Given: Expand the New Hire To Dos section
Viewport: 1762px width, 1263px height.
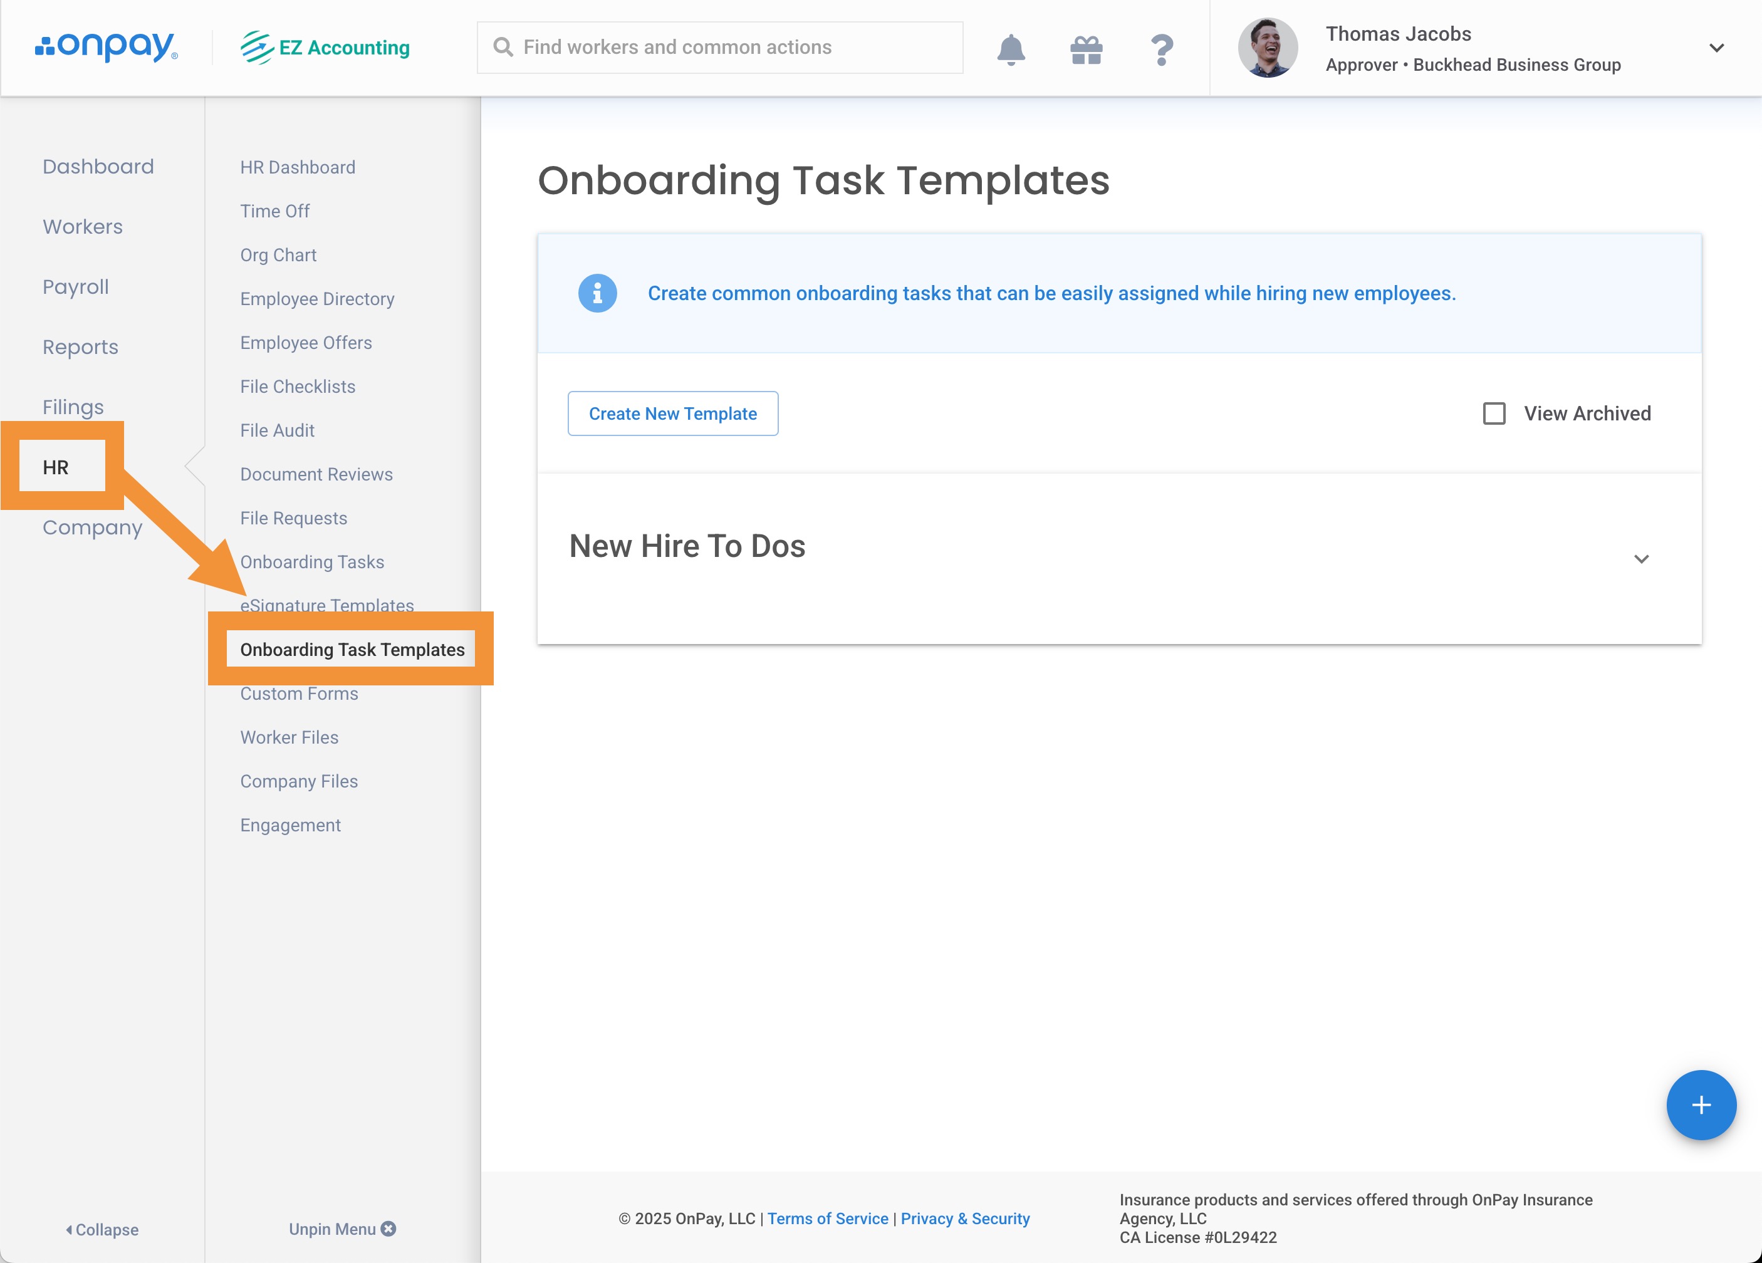Looking at the screenshot, I should pos(1641,558).
